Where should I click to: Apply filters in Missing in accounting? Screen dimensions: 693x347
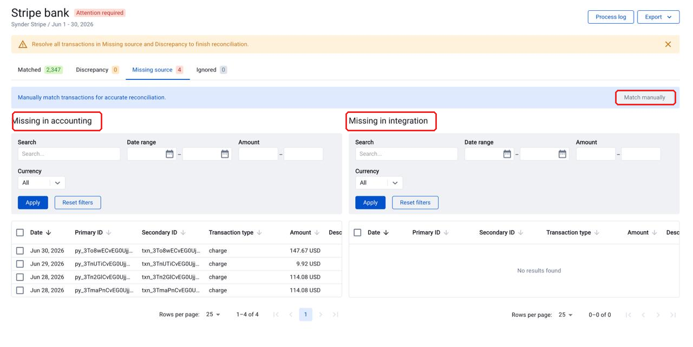click(x=33, y=203)
